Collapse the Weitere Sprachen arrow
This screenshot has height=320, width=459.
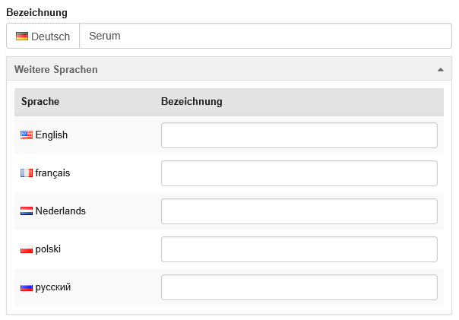[441, 69]
